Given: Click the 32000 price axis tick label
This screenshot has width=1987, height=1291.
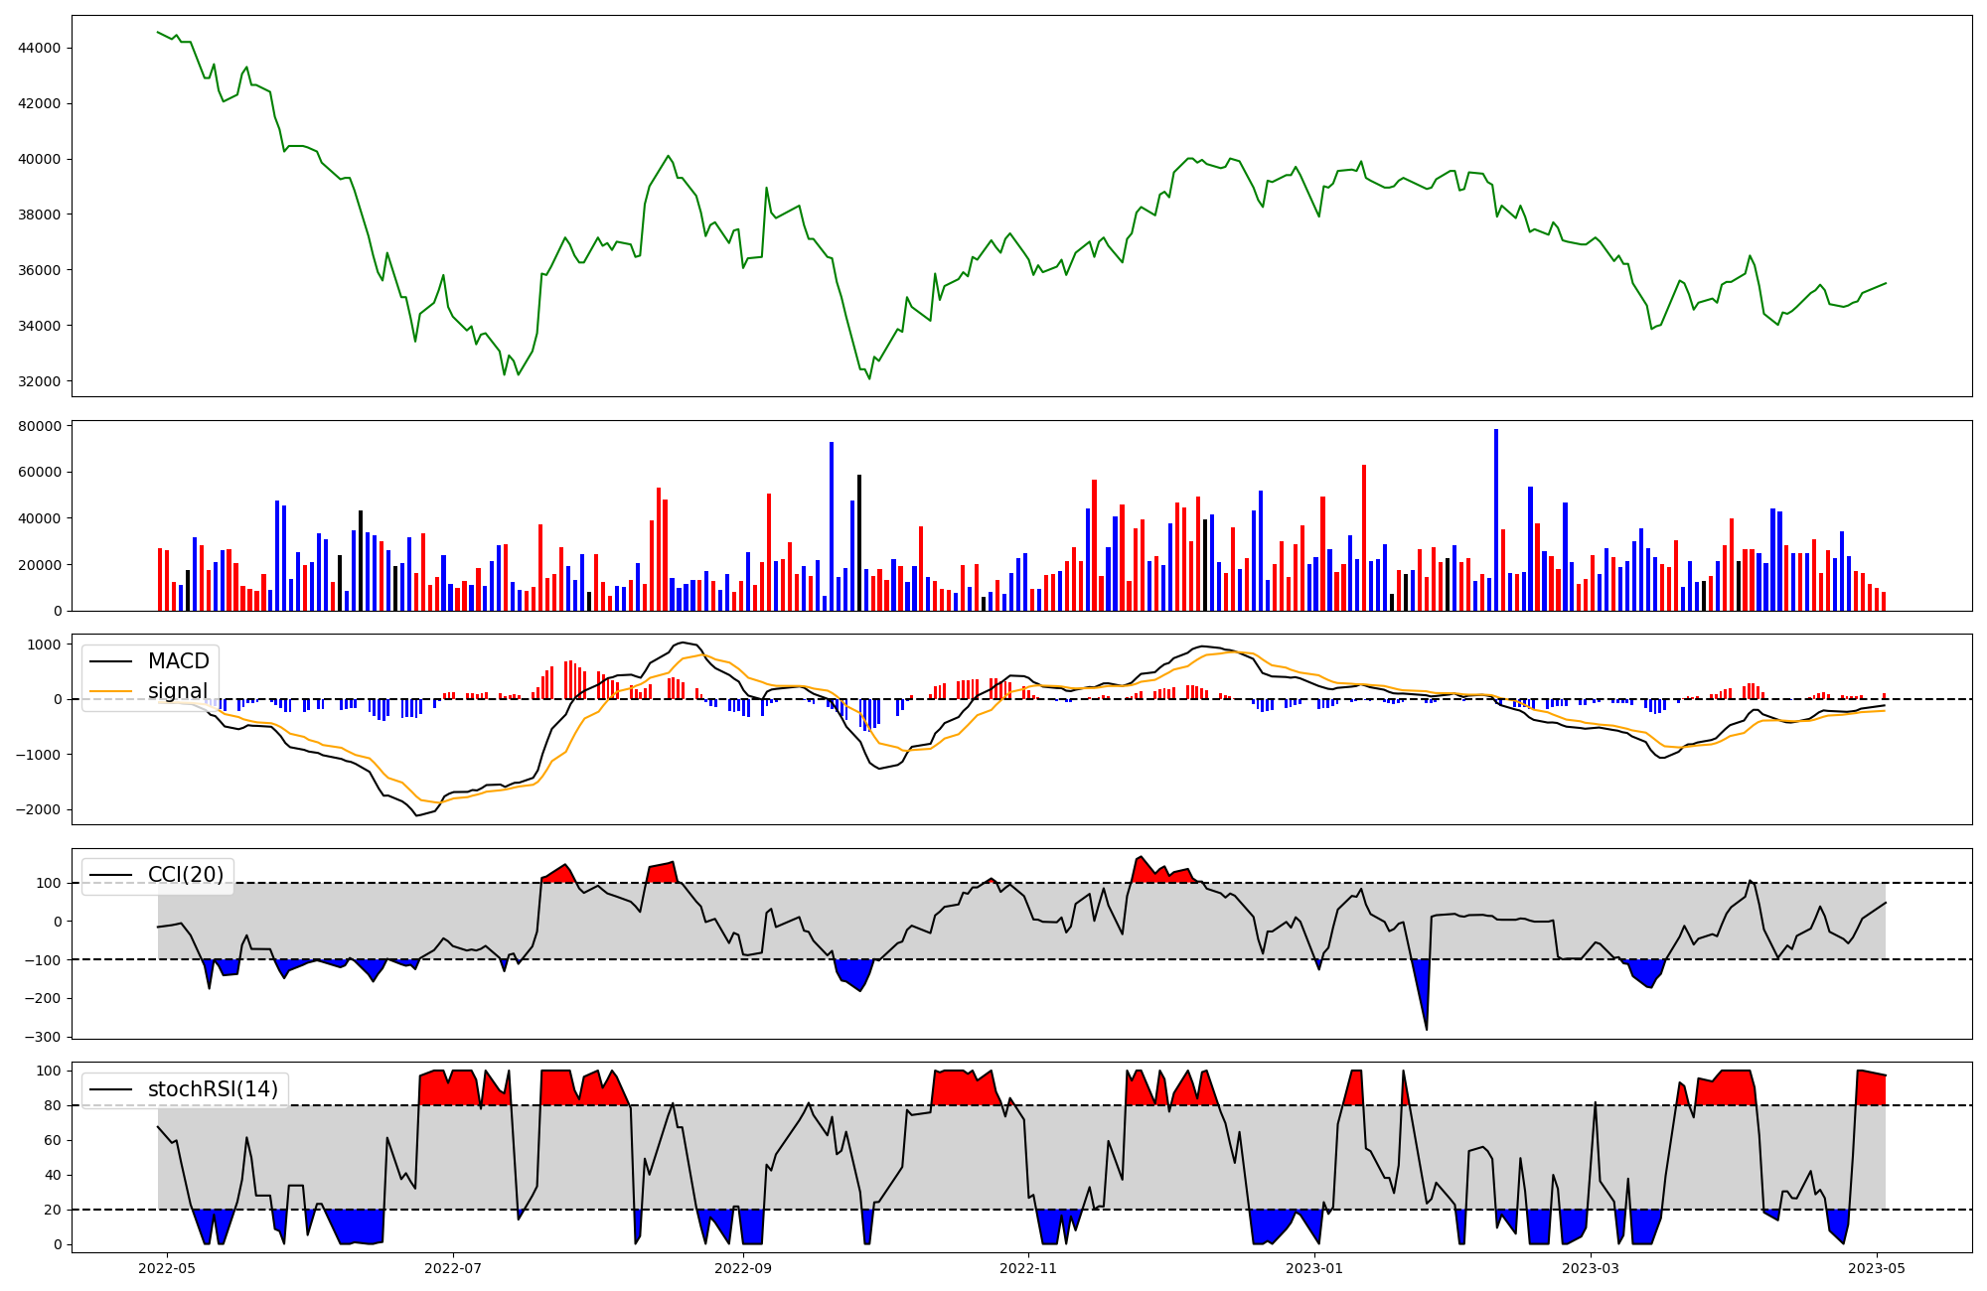Looking at the screenshot, I should point(40,381).
